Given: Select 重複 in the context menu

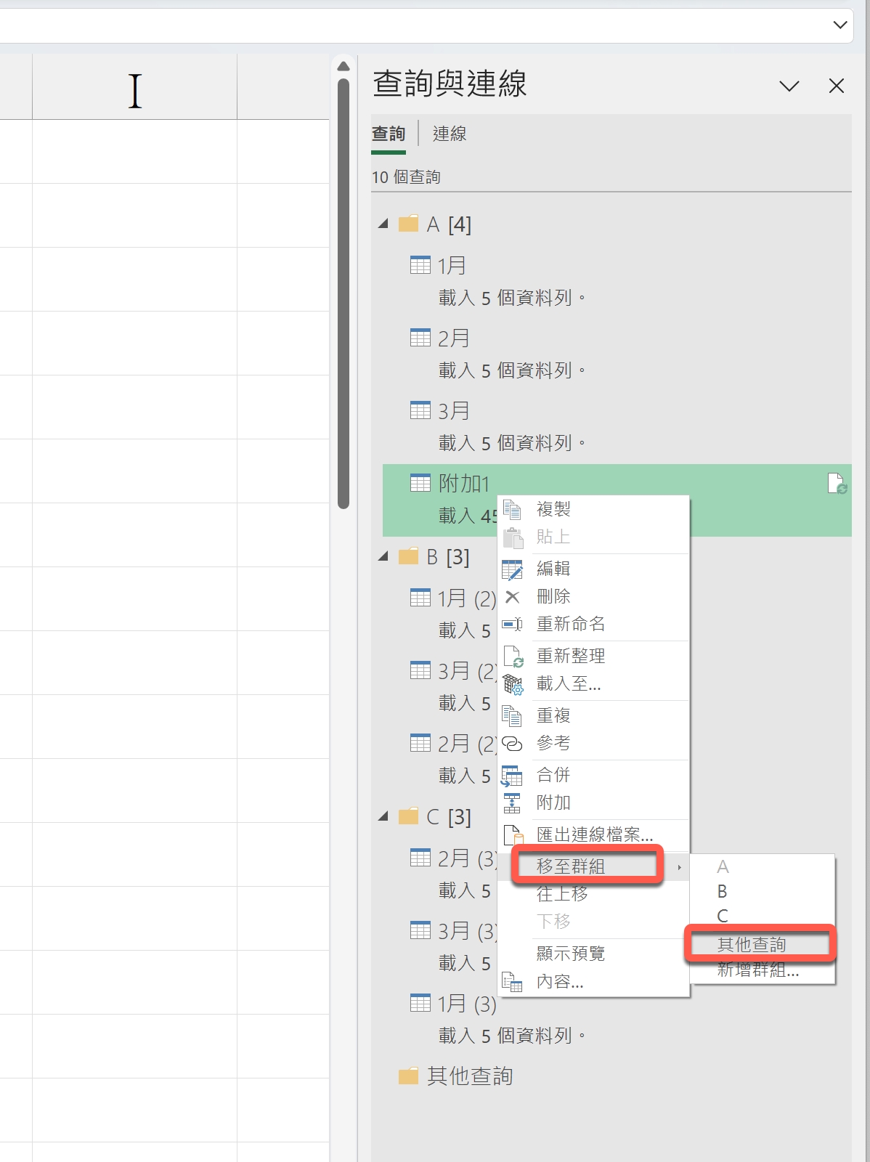Looking at the screenshot, I should coord(553,716).
